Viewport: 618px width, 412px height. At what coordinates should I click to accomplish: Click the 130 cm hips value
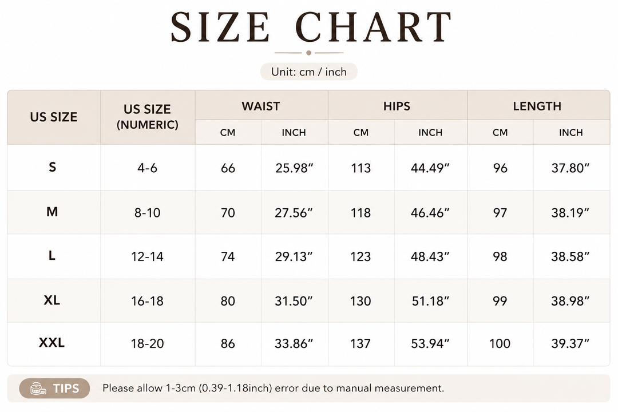[x=360, y=301]
